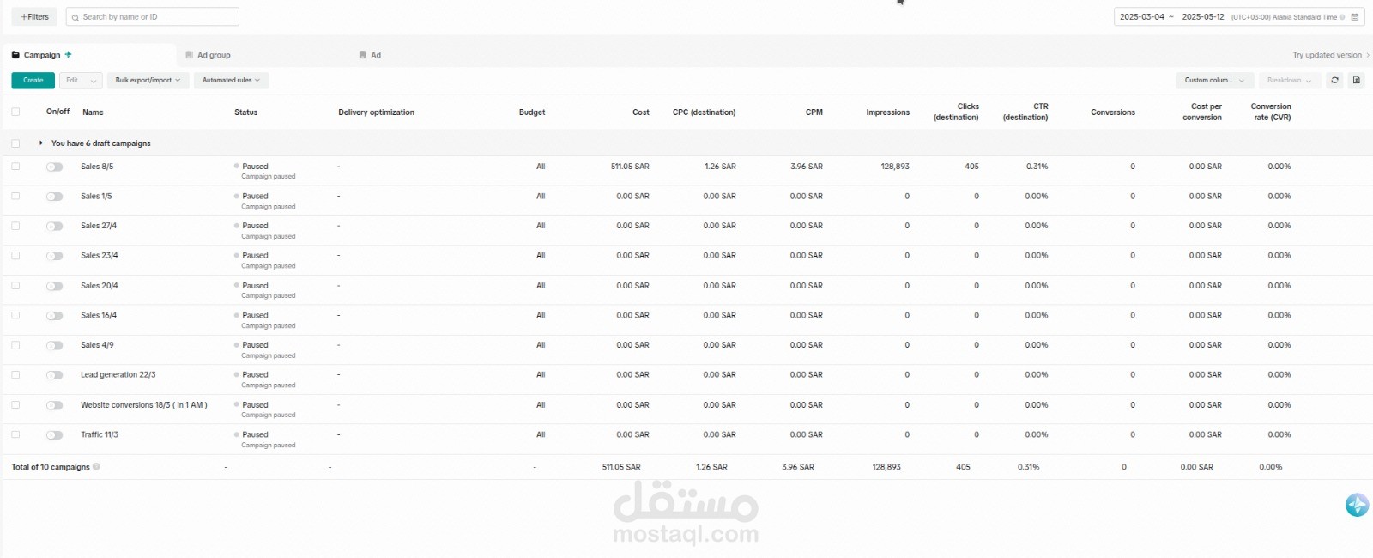The image size is (1373, 558).
Task: Open the Traffic 11/3 campaign name
Action: [x=100, y=434]
